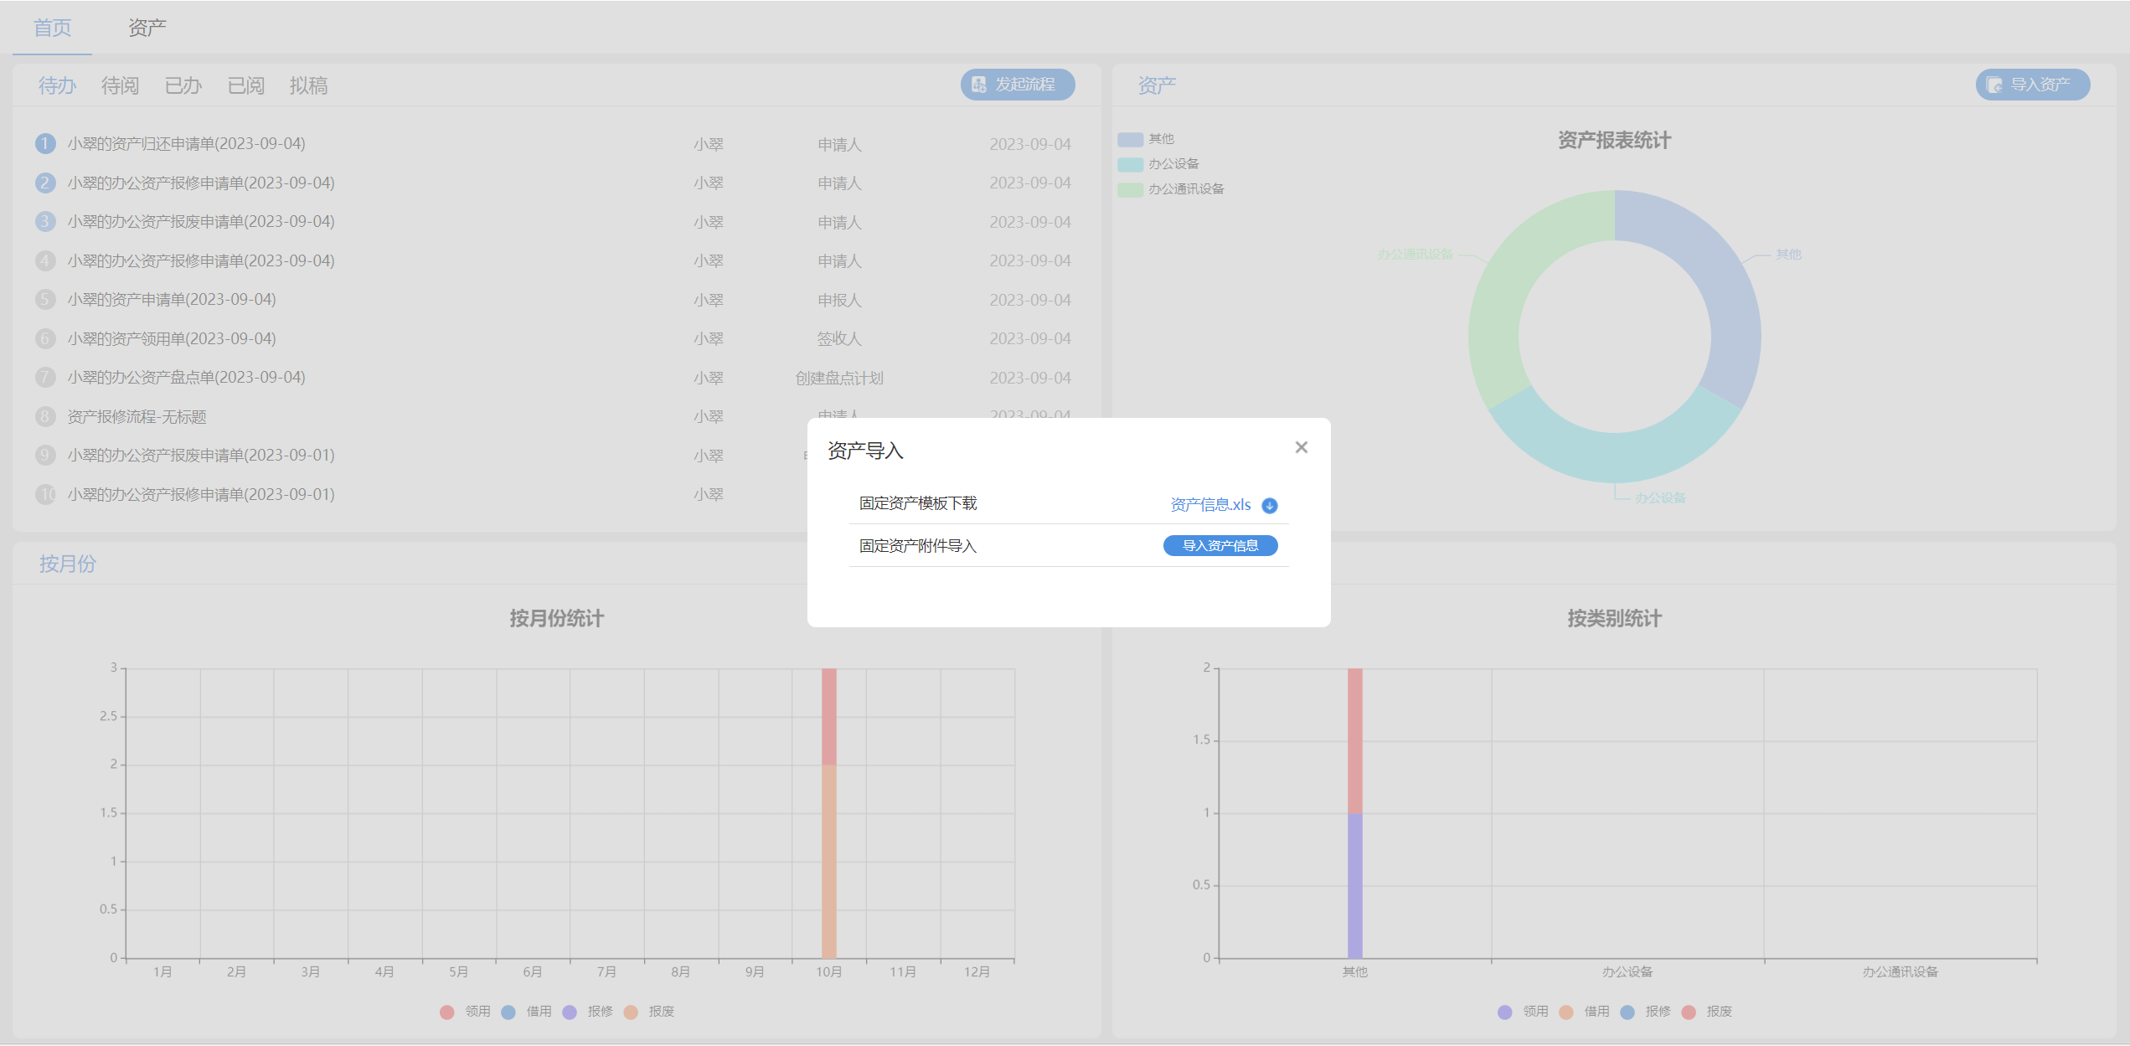The width and height of the screenshot is (2130, 1046).
Task: Open the 资产信息.xls template link
Action: tap(1209, 505)
